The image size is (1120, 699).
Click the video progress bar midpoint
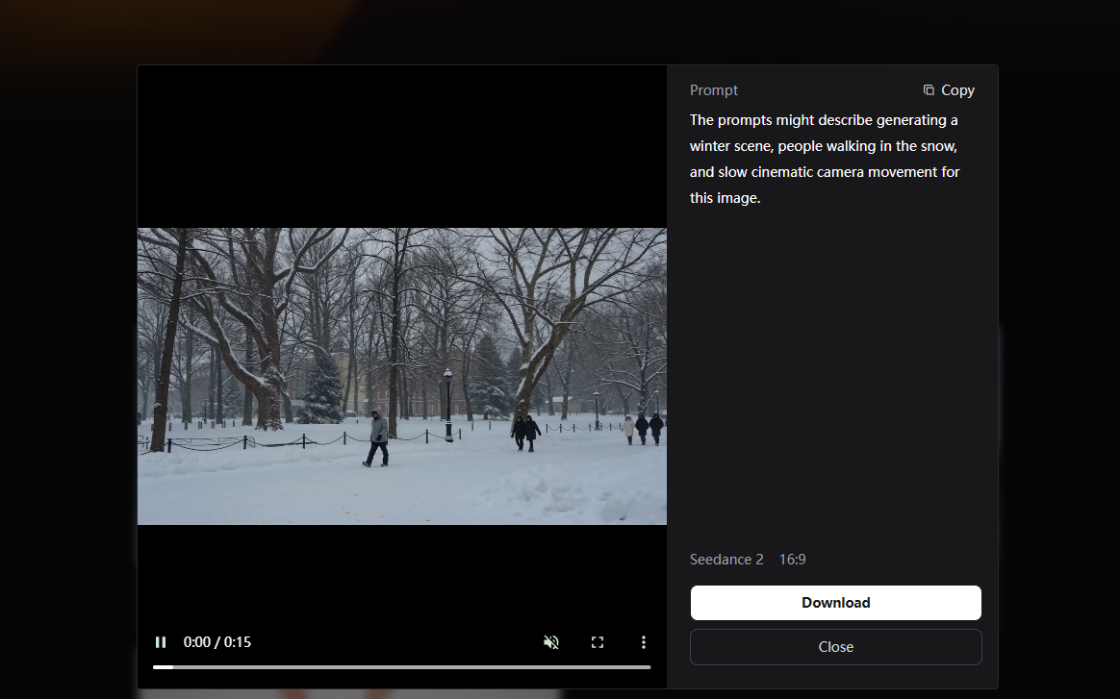coord(401,666)
